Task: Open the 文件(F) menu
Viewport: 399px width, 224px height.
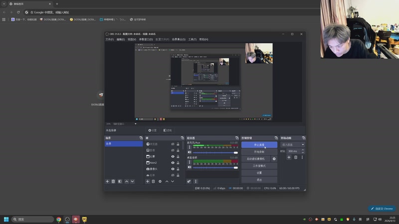Action: [110, 39]
